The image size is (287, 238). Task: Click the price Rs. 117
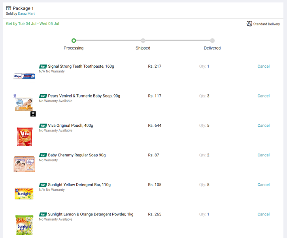coord(155,96)
